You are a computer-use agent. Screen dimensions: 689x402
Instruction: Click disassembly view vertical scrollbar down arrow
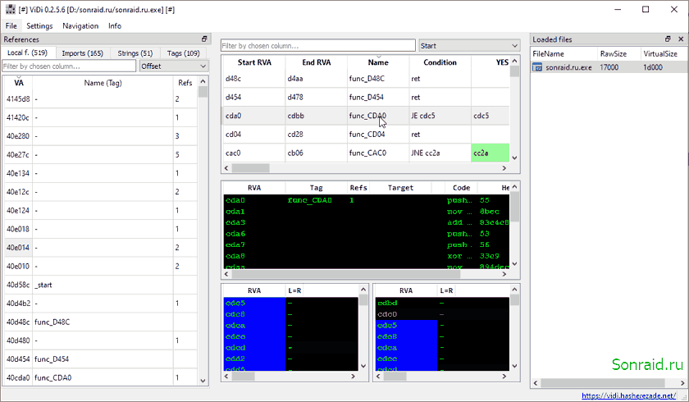[514, 263]
